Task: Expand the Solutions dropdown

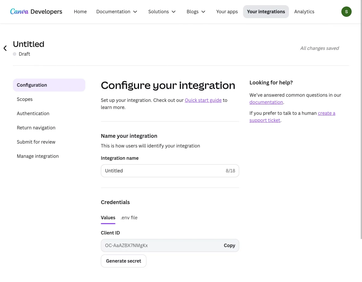Action: coord(162,11)
